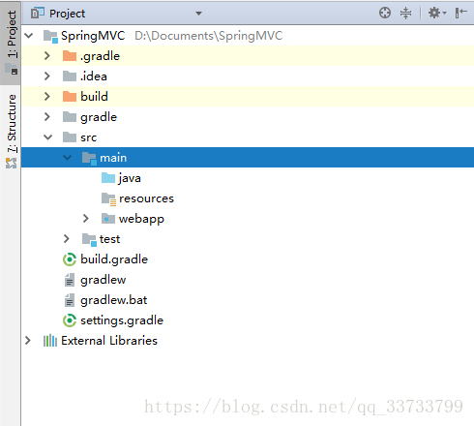
Task: Expand the External Libraries arrow
Action: [x=28, y=341]
